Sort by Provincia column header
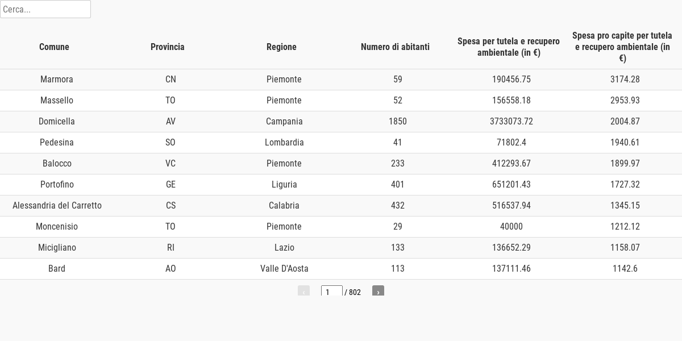 (168, 47)
